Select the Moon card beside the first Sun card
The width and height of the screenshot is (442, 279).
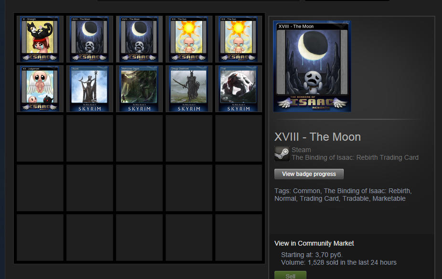[139, 39]
